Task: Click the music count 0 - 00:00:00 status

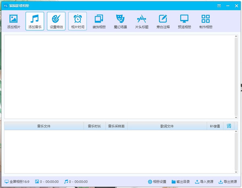Action: click(76, 182)
